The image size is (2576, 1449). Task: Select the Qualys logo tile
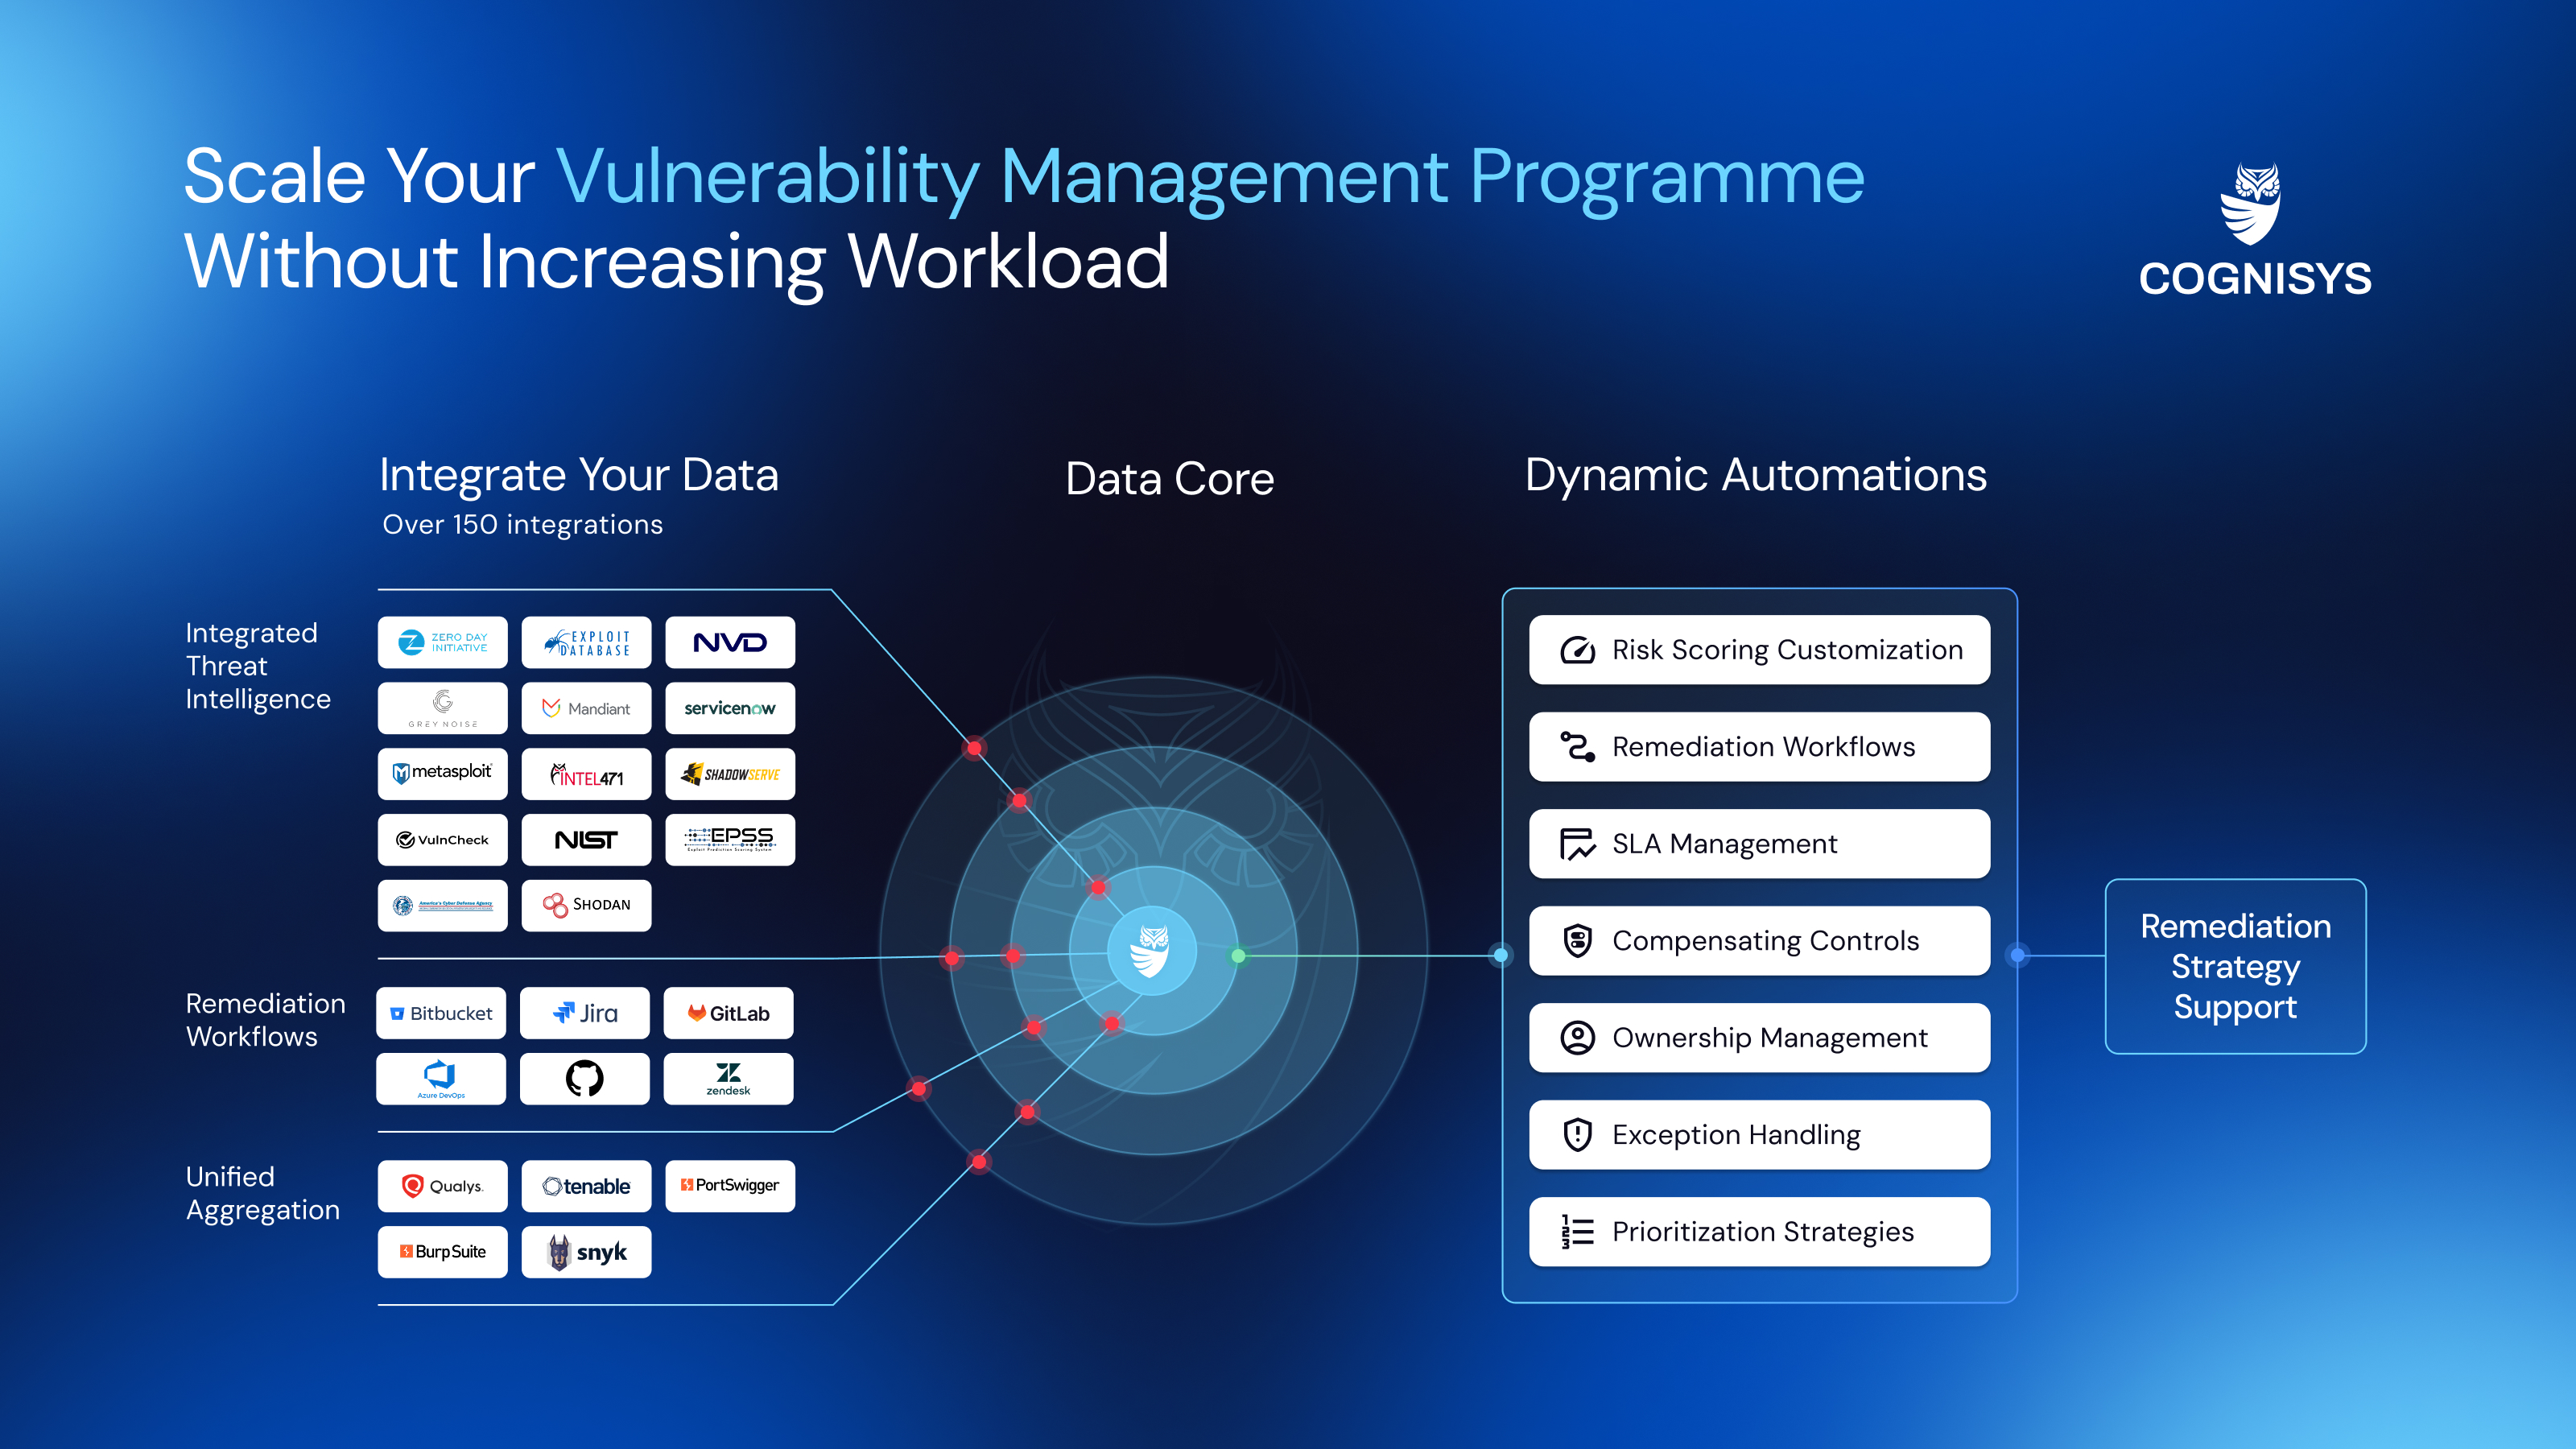pos(442,1186)
